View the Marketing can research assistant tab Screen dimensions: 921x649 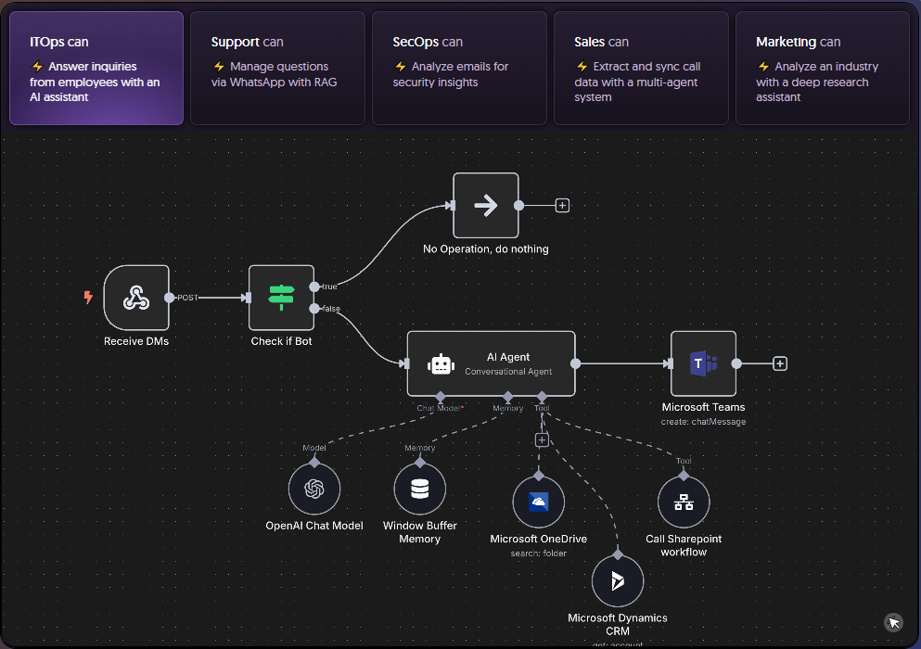pyautogui.click(x=823, y=66)
